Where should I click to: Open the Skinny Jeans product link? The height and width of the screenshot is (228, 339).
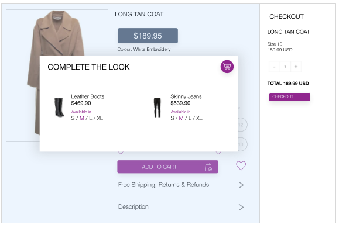pyautogui.click(x=186, y=96)
